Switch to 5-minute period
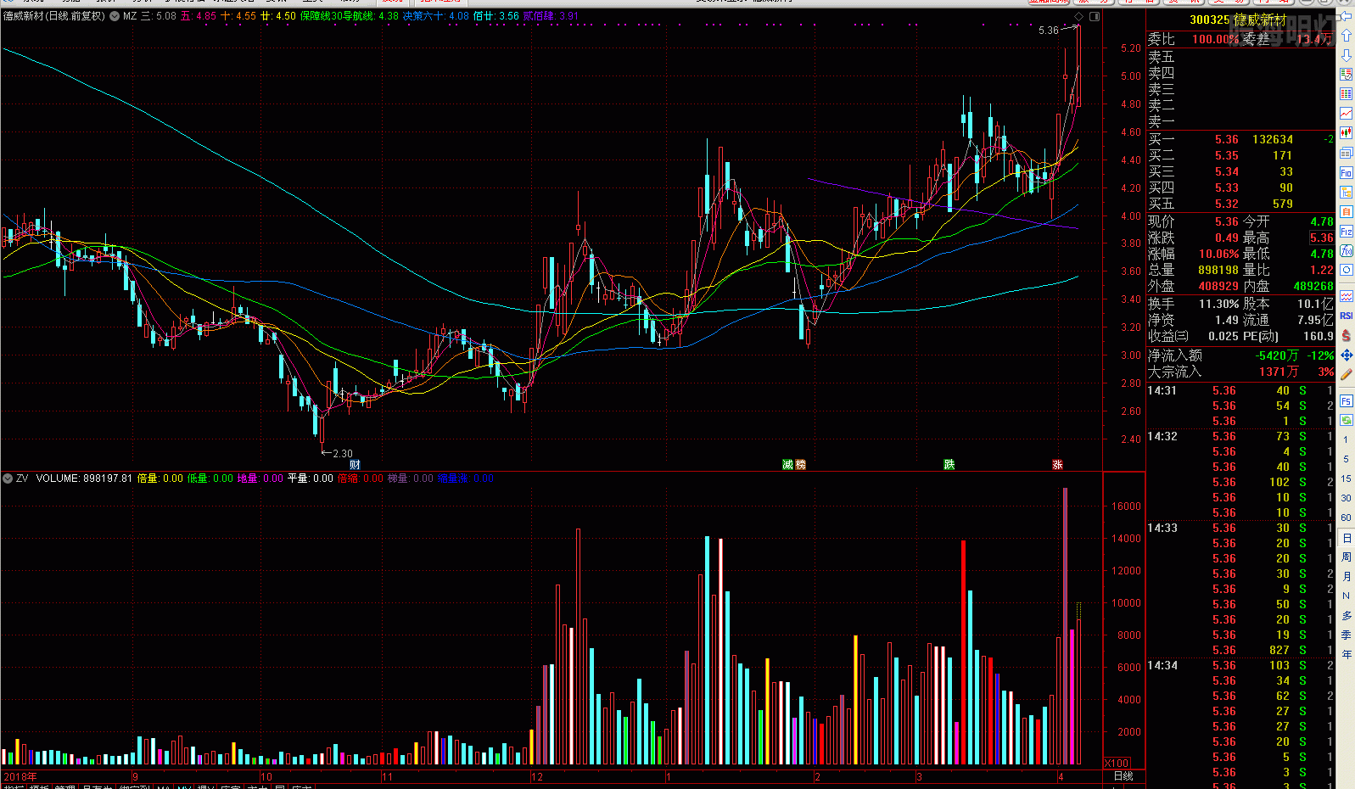The image size is (1355, 789). pyautogui.click(x=1346, y=459)
